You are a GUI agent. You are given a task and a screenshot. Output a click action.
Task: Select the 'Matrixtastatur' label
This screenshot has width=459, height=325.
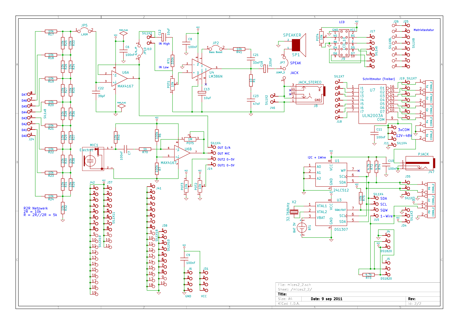[424, 30]
